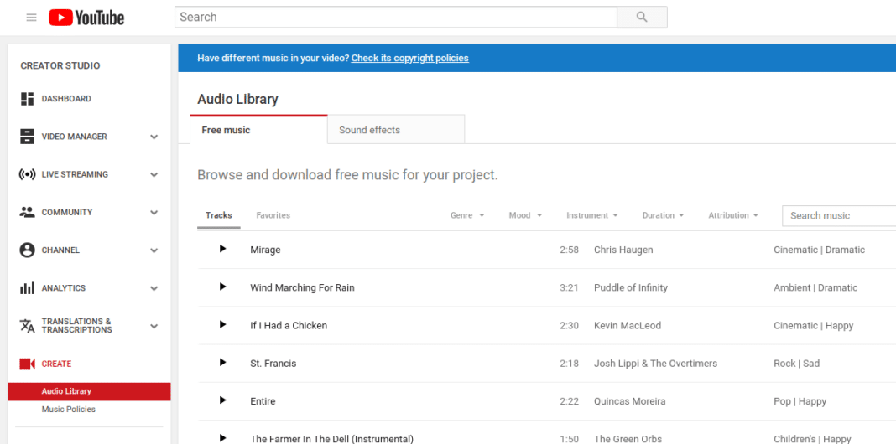The height and width of the screenshot is (444, 896).
Task: Play the track Entire
Action: (223, 400)
